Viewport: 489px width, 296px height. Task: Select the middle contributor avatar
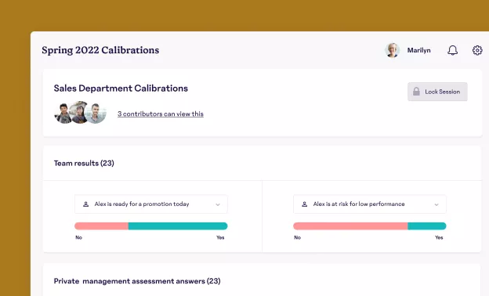tap(79, 112)
